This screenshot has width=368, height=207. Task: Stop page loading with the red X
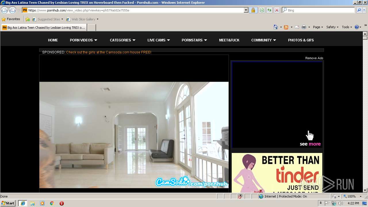277,10
